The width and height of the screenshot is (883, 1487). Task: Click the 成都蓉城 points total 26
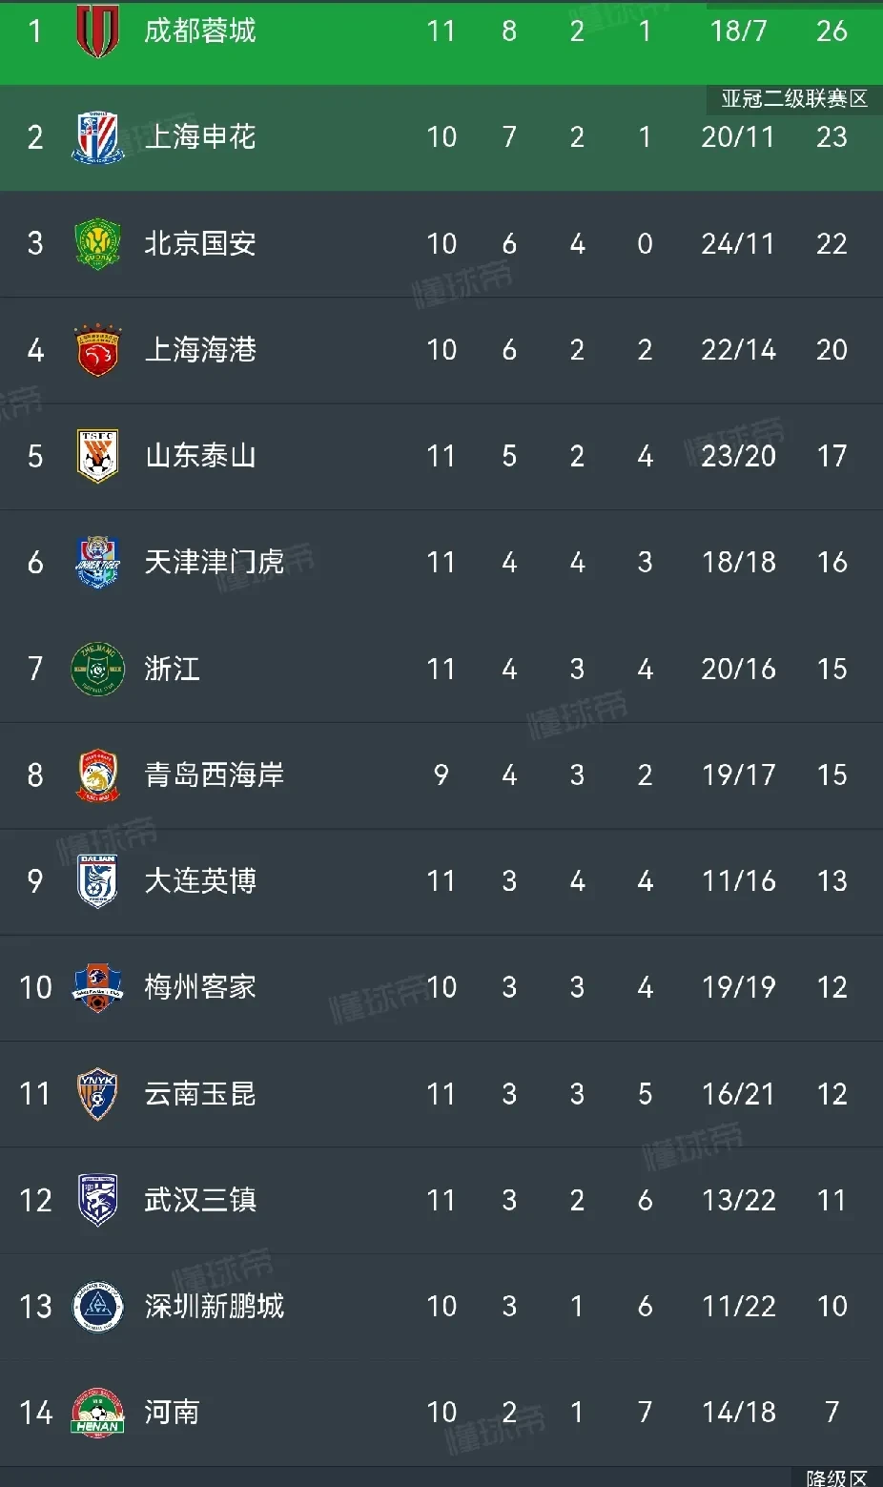click(832, 31)
